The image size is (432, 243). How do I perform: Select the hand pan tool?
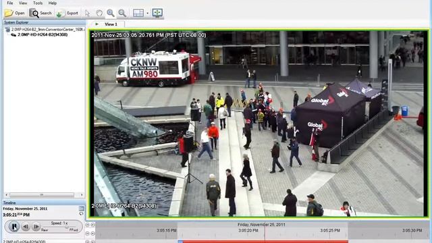99,13
